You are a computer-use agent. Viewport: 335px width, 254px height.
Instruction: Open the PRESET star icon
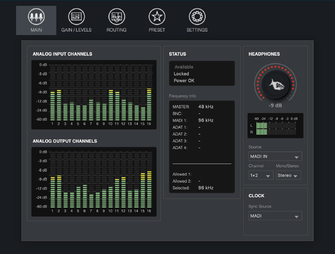pyautogui.click(x=157, y=17)
